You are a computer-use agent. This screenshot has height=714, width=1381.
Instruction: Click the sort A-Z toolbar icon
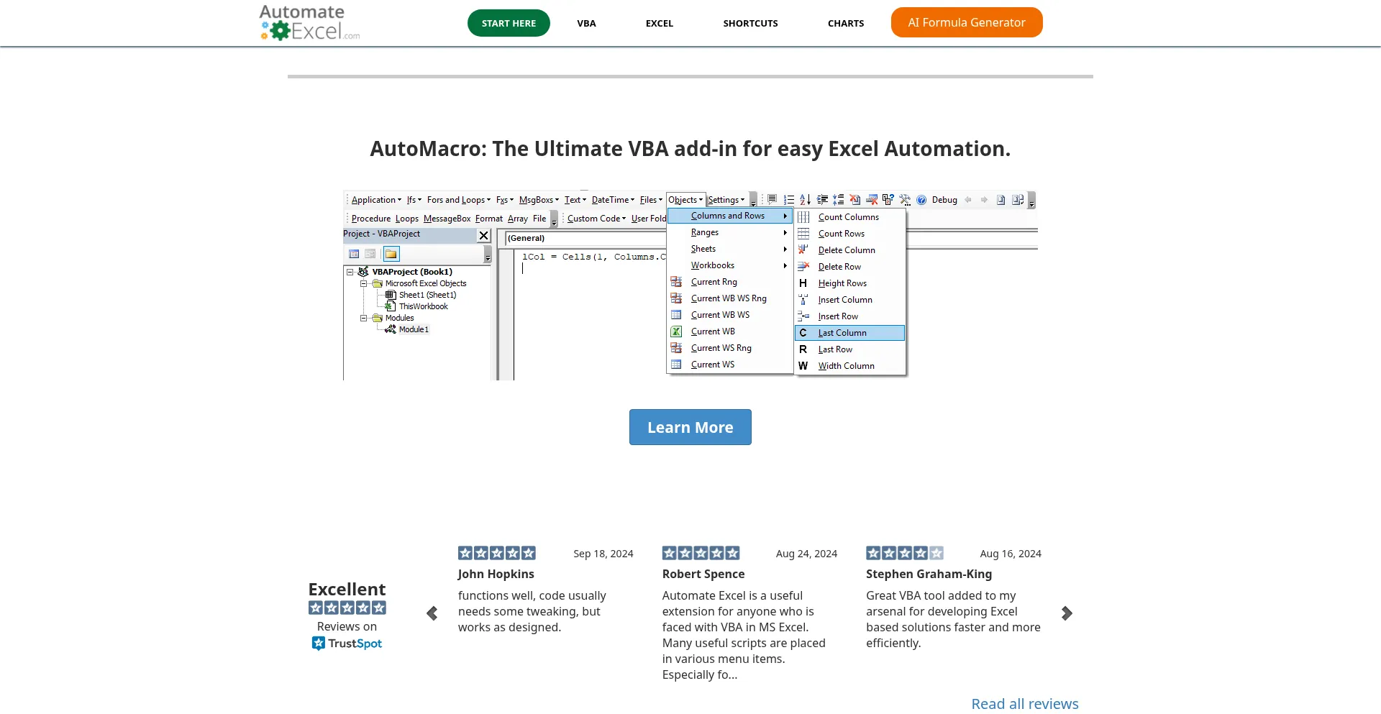(x=805, y=200)
